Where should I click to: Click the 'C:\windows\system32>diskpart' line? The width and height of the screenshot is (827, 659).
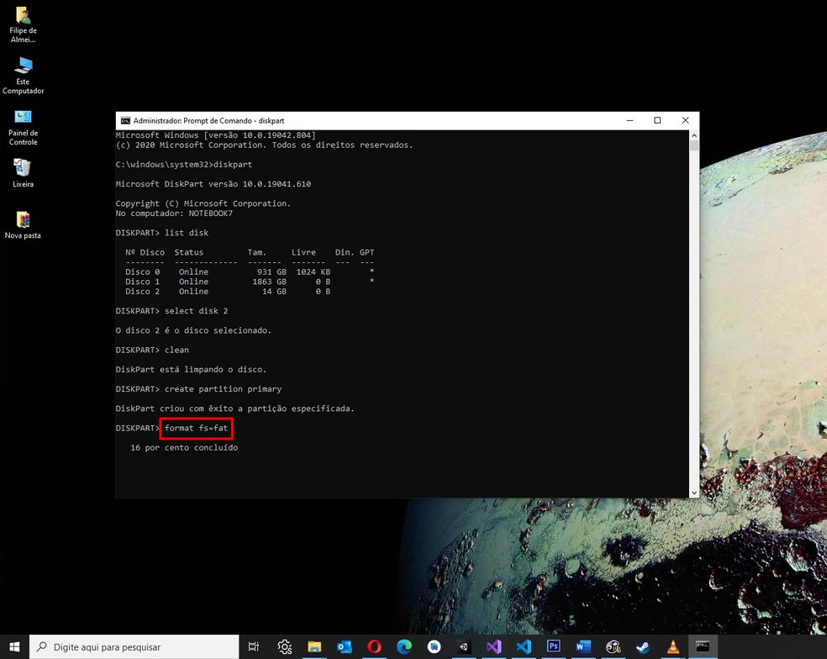184,164
